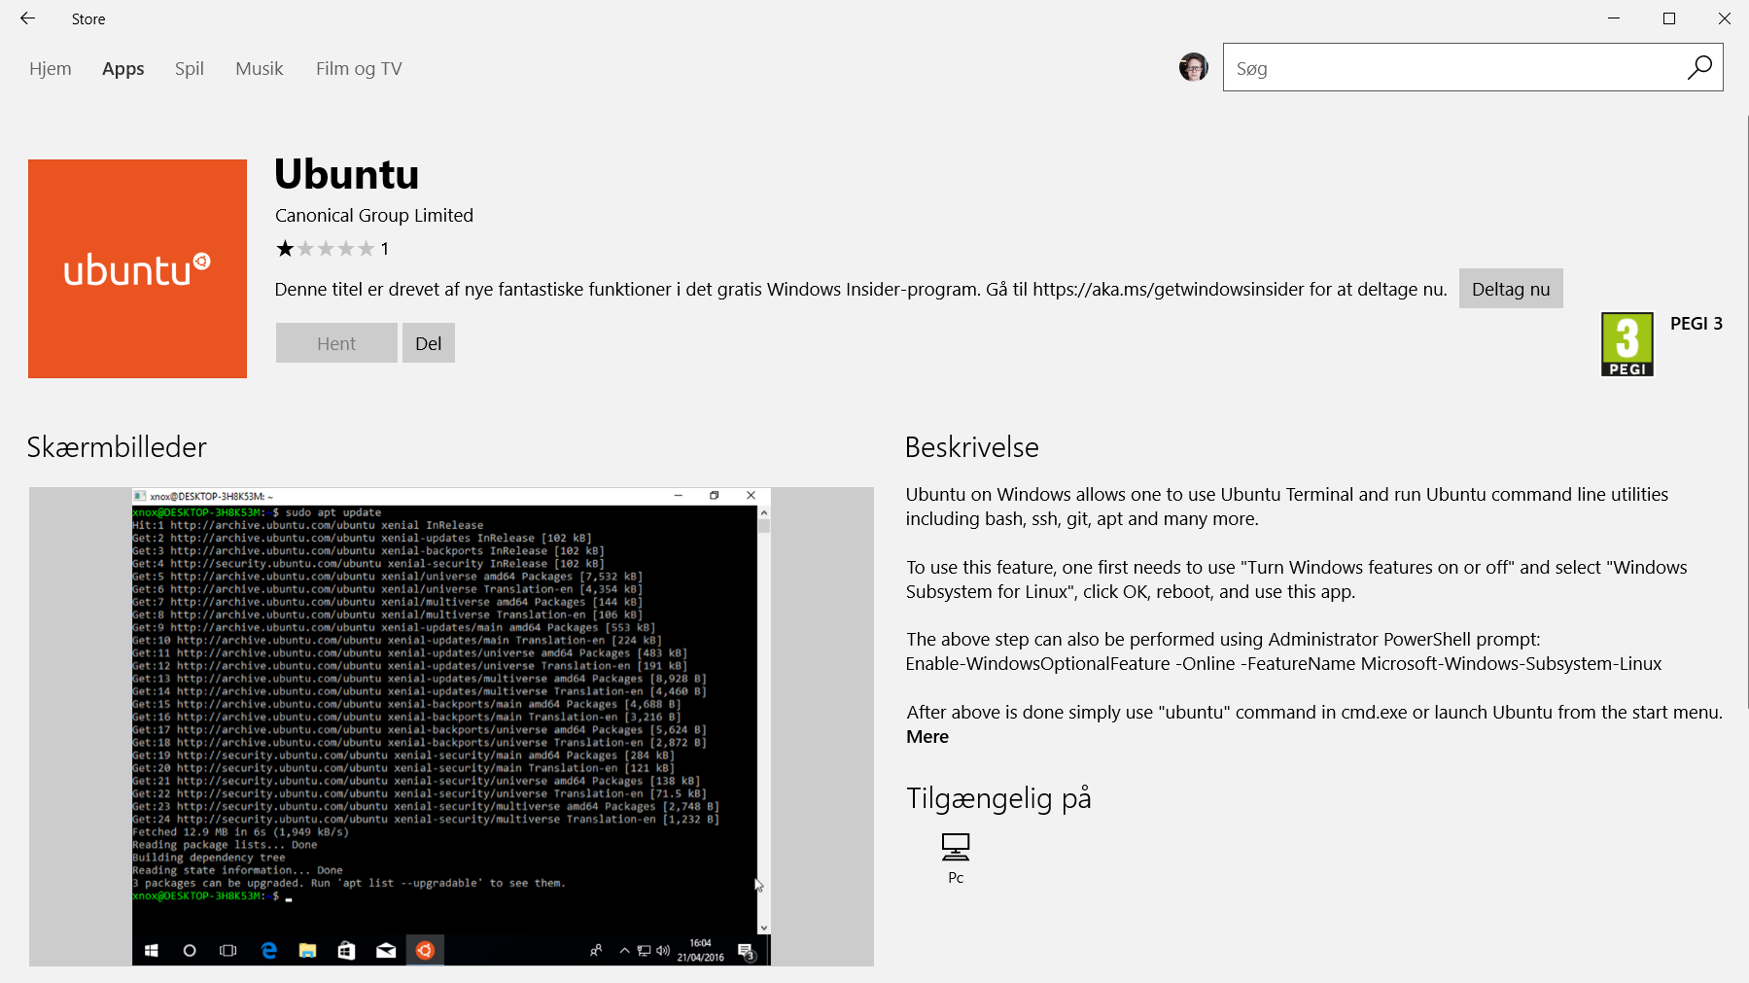Go back using the back arrow
Screen dimensions: 1749x983
tap(27, 18)
